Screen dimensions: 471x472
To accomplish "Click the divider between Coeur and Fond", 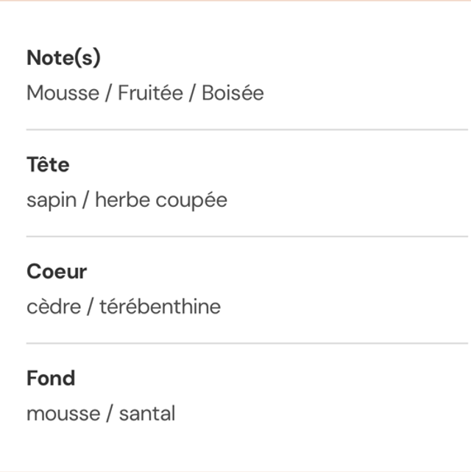I will click(x=247, y=343).
